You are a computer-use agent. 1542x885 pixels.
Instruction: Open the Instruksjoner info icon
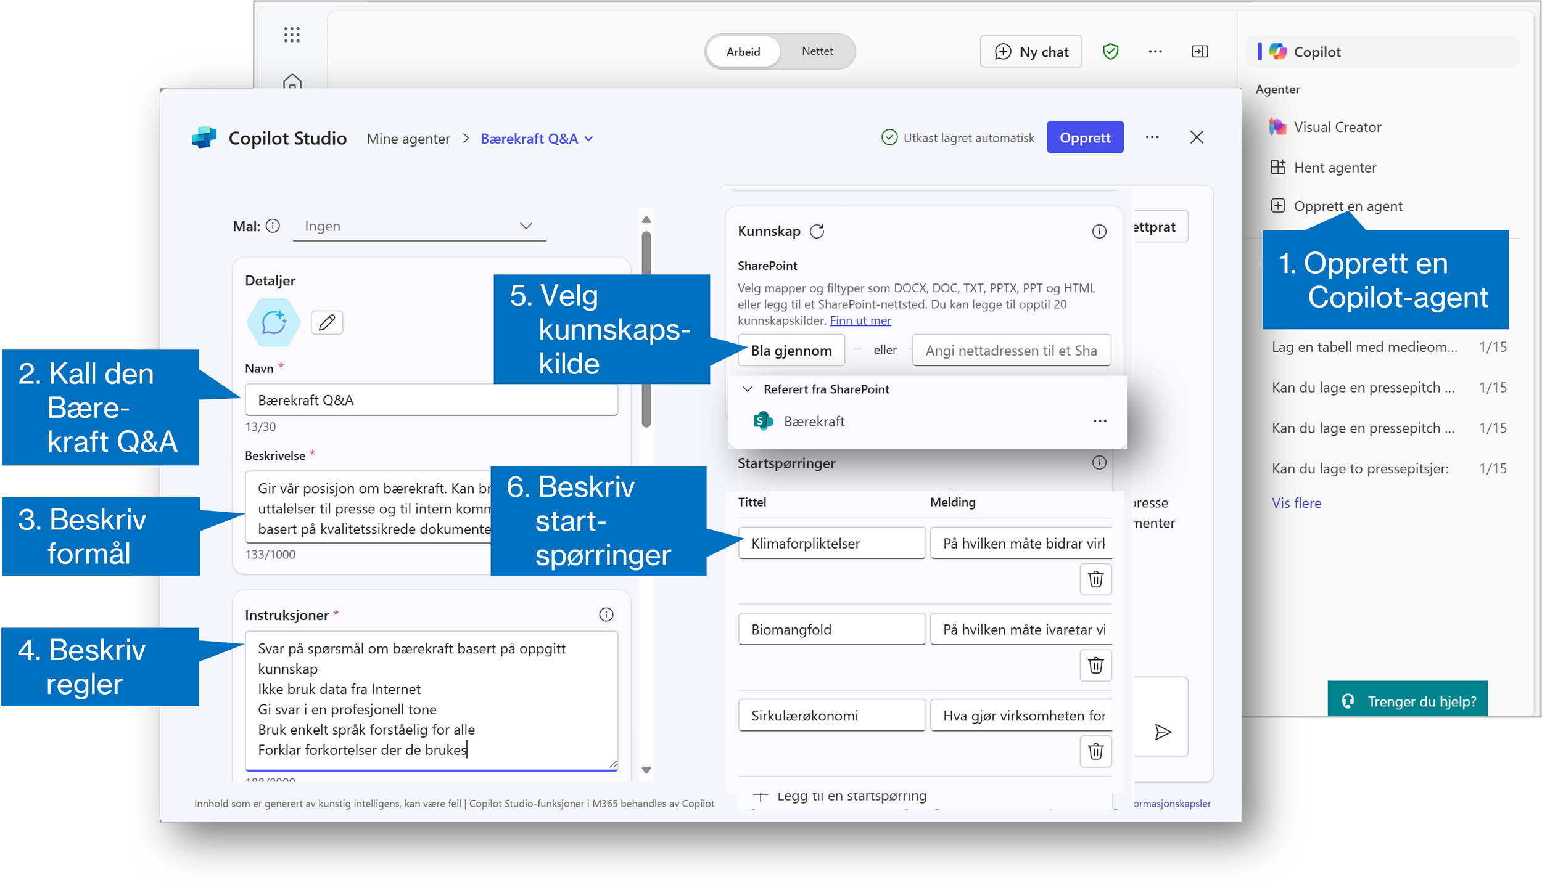pyautogui.click(x=606, y=614)
